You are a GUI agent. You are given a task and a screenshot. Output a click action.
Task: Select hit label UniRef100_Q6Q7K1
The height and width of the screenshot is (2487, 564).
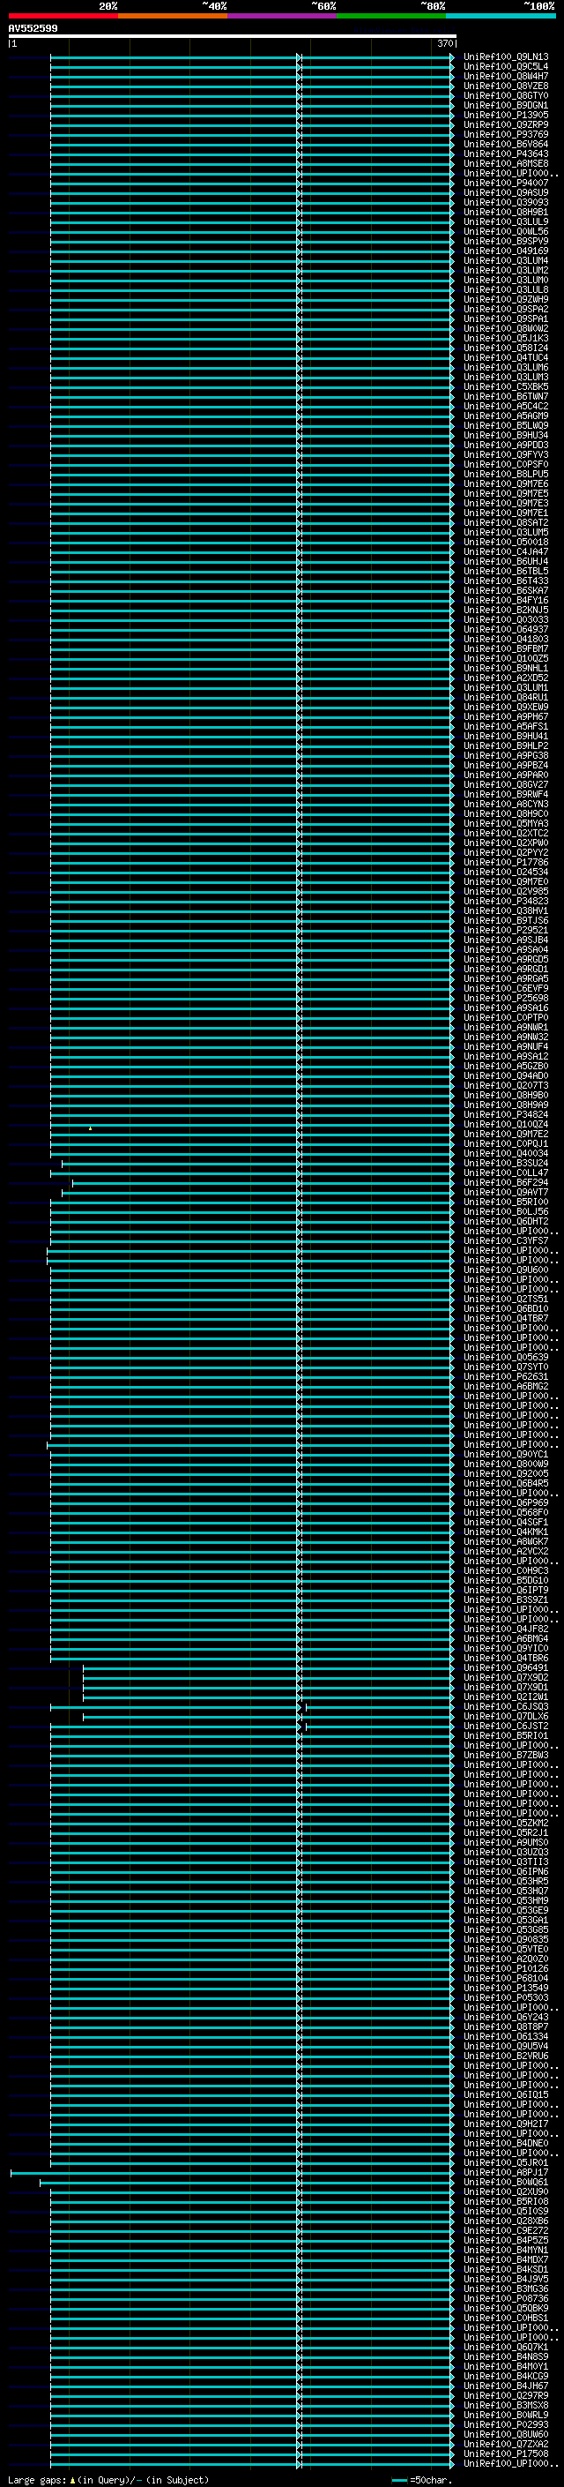(x=506, y=2346)
